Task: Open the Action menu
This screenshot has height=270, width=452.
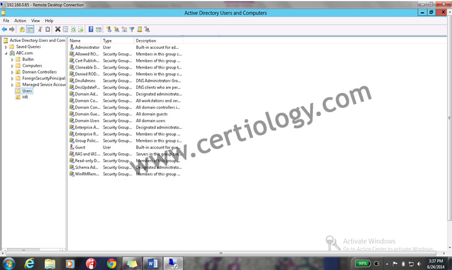Action: tap(20, 21)
